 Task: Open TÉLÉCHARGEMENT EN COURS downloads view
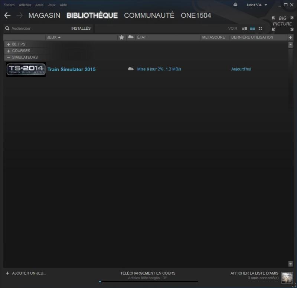point(148,273)
